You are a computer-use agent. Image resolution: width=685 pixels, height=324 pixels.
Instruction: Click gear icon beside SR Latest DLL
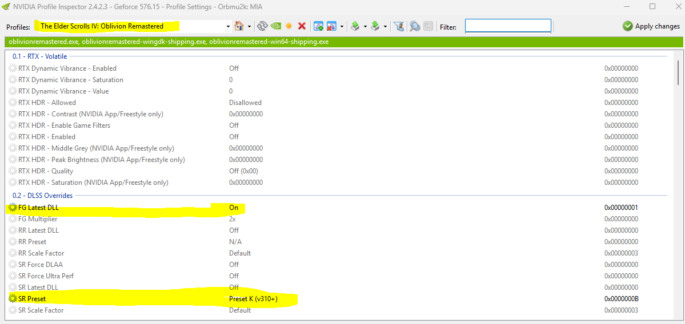coord(13,287)
